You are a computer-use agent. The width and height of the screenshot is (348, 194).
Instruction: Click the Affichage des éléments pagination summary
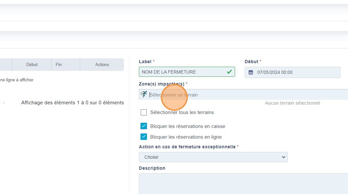[x=73, y=103]
